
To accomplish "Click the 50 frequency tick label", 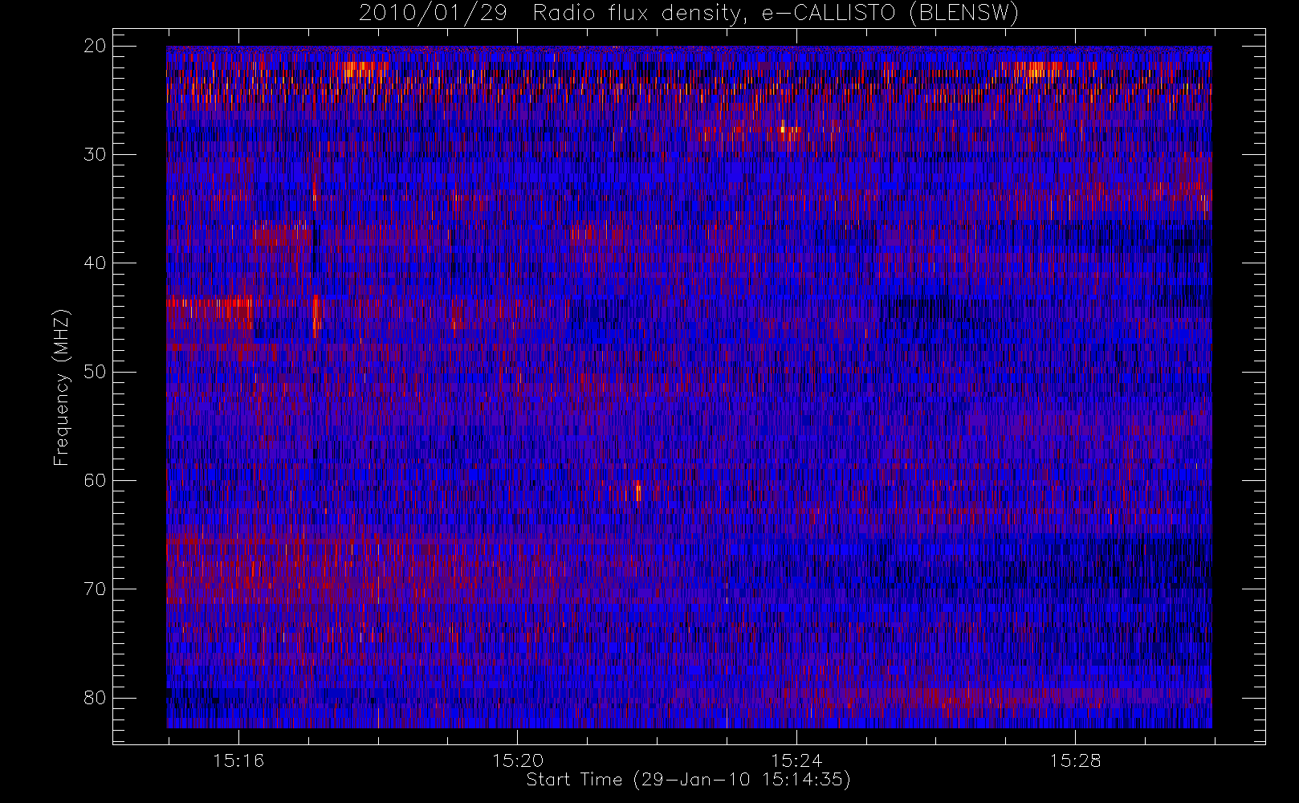I will pyautogui.click(x=95, y=372).
